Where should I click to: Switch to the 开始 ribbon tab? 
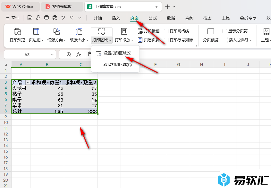point(97,18)
